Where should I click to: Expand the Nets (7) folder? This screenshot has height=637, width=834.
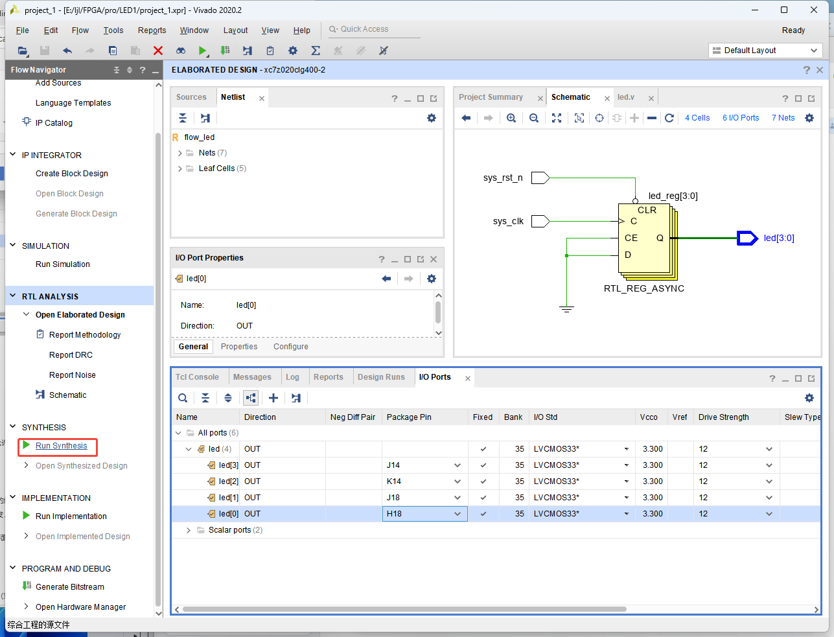pyautogui.click(x=180, y=153)
